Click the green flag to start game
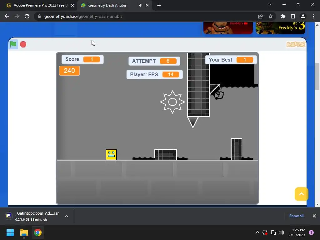 [x=13, y=44]
